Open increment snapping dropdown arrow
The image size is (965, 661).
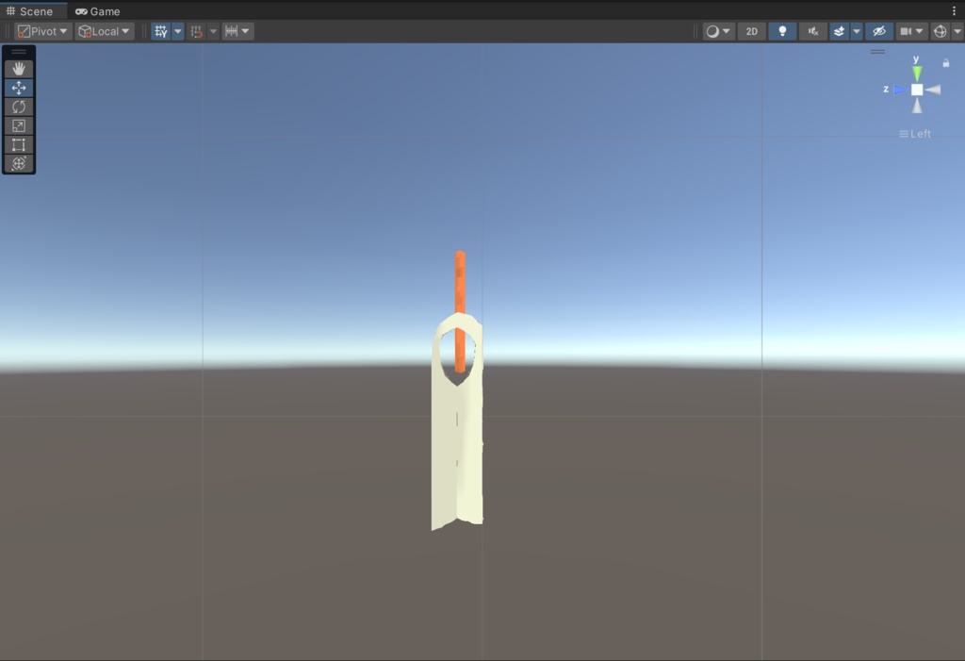246,31
